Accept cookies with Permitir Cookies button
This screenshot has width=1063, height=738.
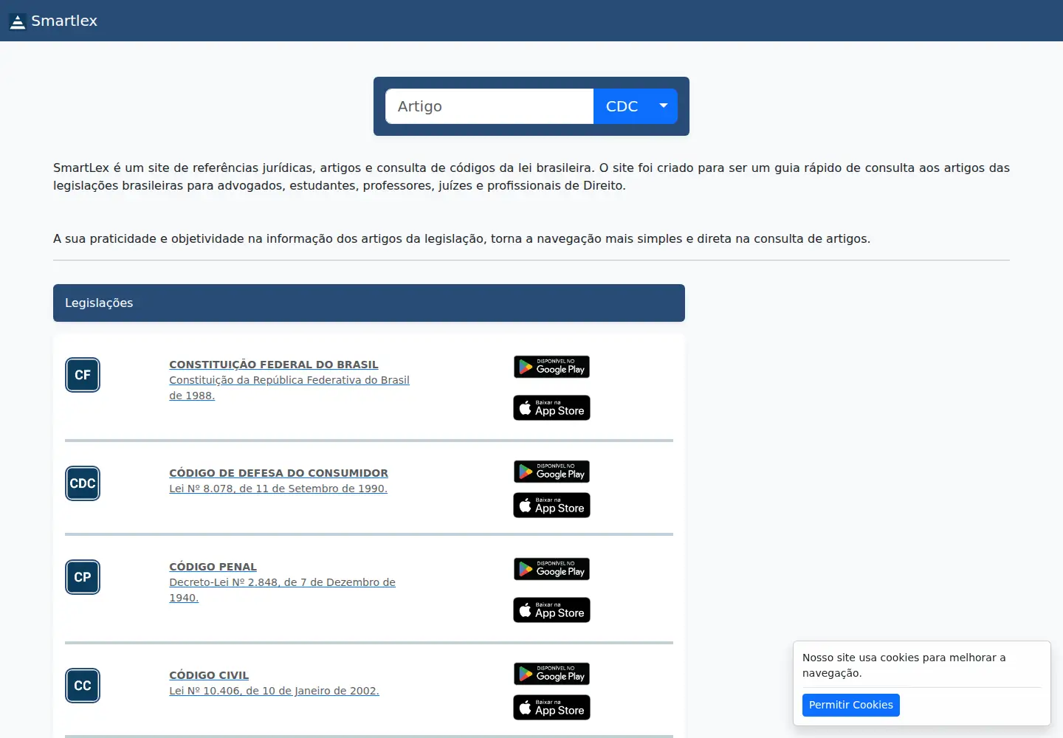[851, 705]
